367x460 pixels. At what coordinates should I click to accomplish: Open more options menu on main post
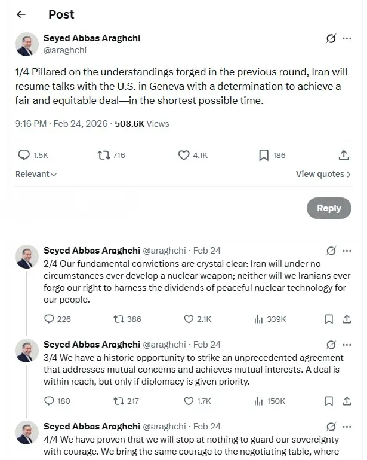pos(347,39)
